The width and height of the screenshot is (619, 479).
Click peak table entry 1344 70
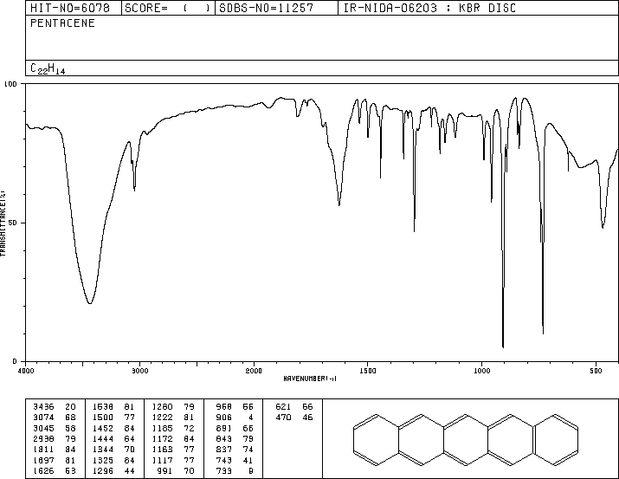113,450
